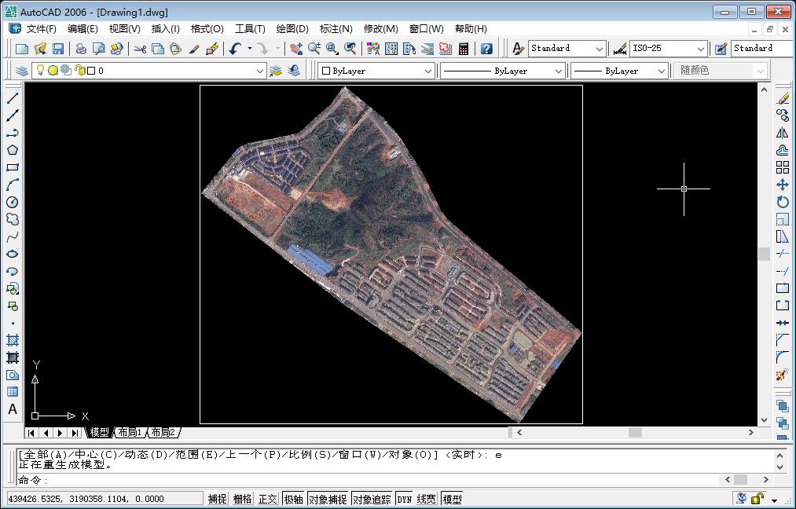Toggle 对象追踪 object tracking

tap(372, 499)
